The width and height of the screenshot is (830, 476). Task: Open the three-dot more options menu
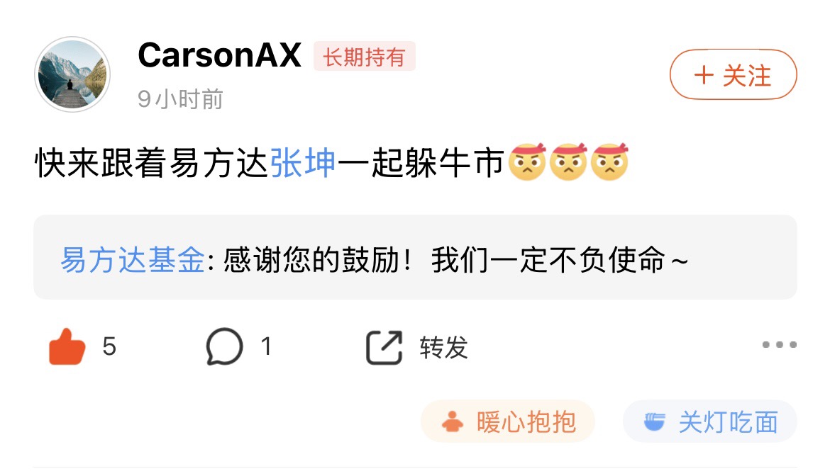pos(779,344)
